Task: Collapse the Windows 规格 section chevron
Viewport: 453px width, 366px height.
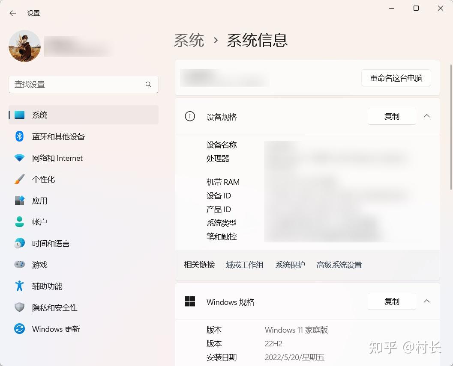Action: coord(427,301)
